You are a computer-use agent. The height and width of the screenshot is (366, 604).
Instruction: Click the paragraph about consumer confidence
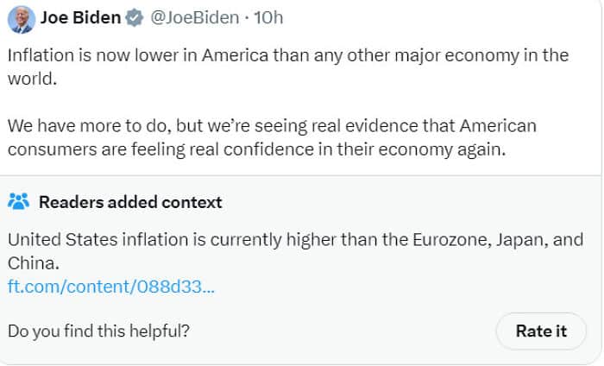tap(272, 137)
